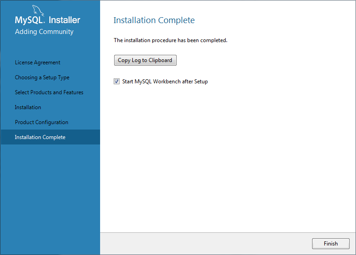Select Installation Complete sidebar item
Screen dimensions: 356x255
pos(50,137)
